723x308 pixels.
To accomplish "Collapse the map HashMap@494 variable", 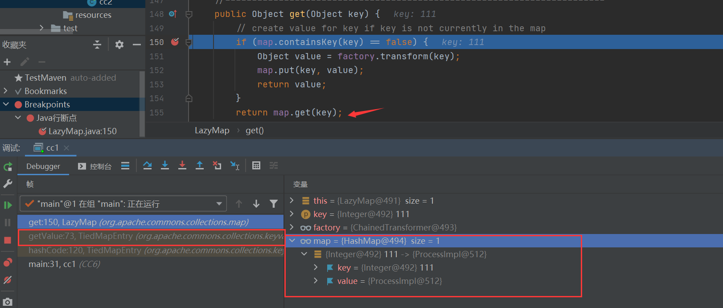I will click(292, 241).
